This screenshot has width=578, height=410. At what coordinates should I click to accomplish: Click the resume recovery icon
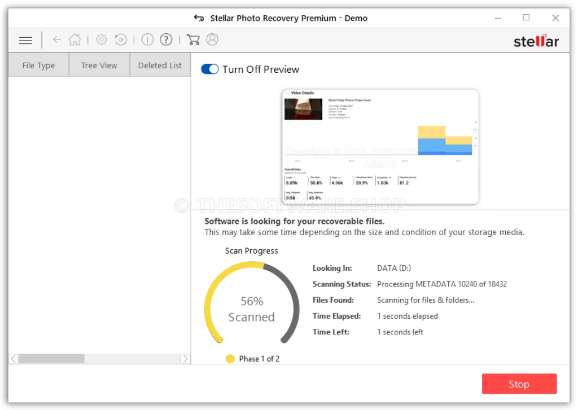point(121,39)
